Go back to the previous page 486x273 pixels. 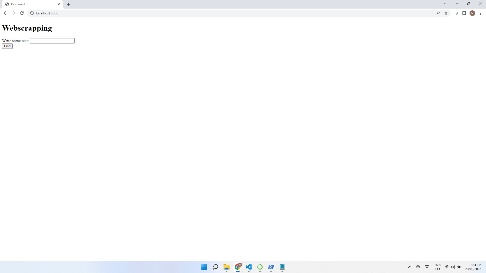pyautogui.click(x=6, y=13)
